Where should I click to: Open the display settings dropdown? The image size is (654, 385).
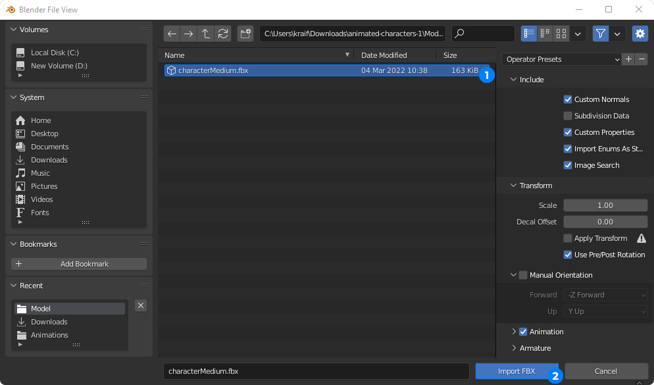pos(578,34)
